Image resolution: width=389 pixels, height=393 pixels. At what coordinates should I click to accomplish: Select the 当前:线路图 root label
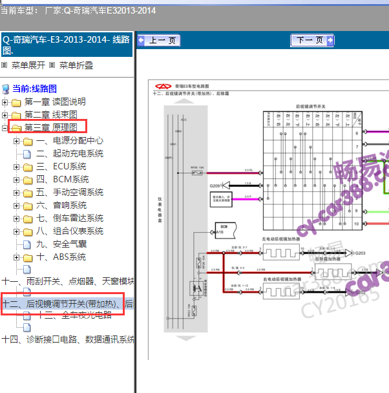tap(34, 89)
